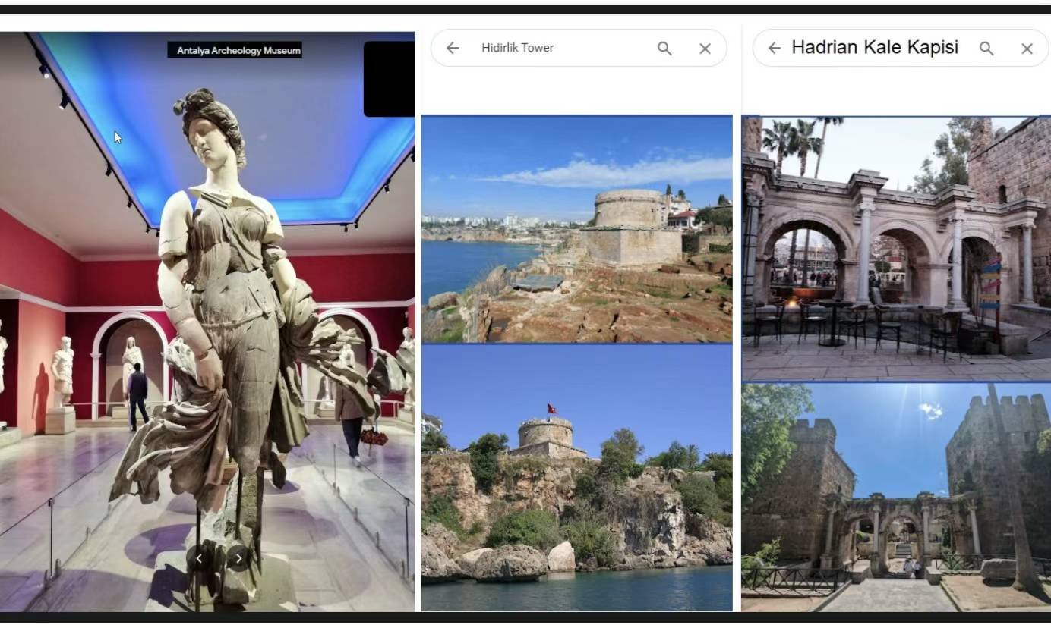Show next museum photo with right arrow
The height and width of the screenshot is (628, 1051).
tap(238, 558)
